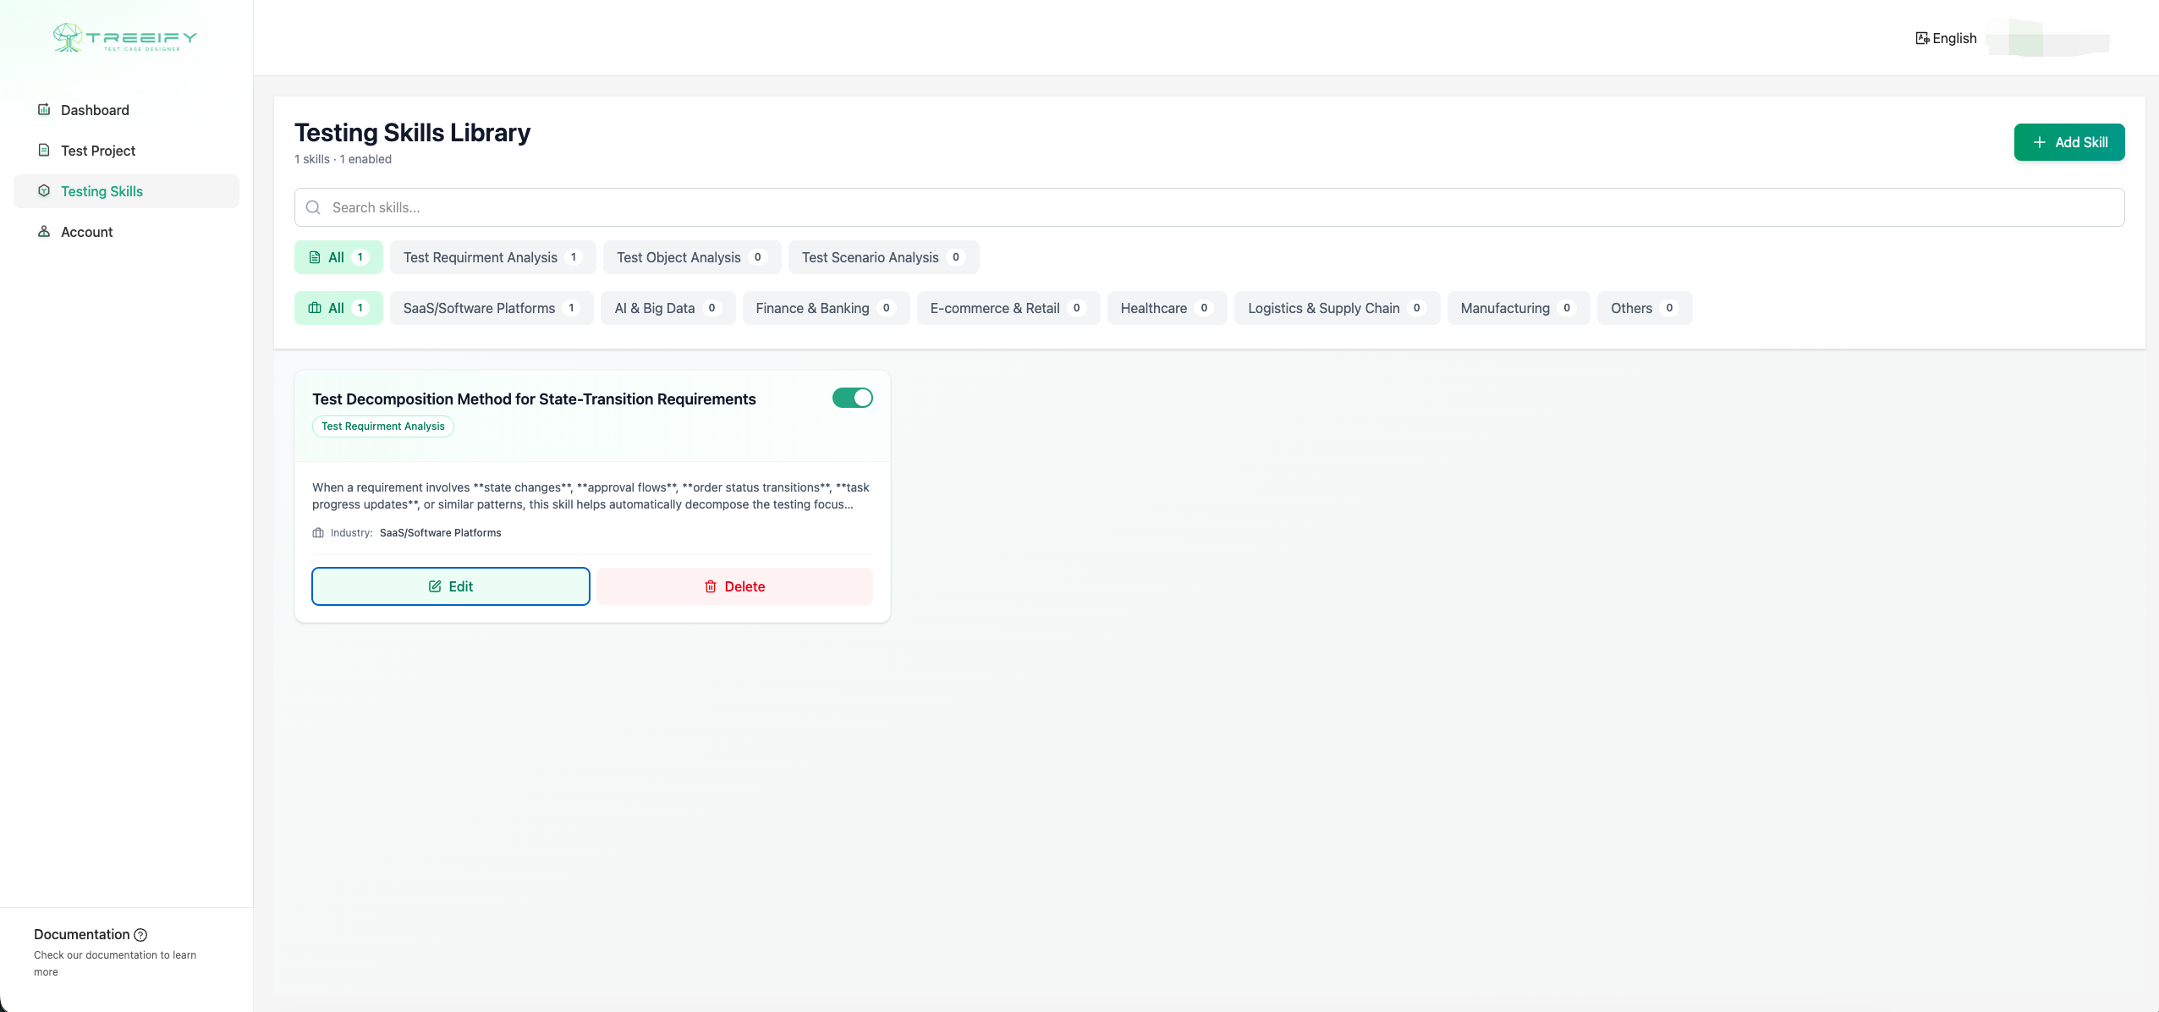Click the search magnifier icon
This screenshot has height=1012, width=2159.
pos(313,207)
